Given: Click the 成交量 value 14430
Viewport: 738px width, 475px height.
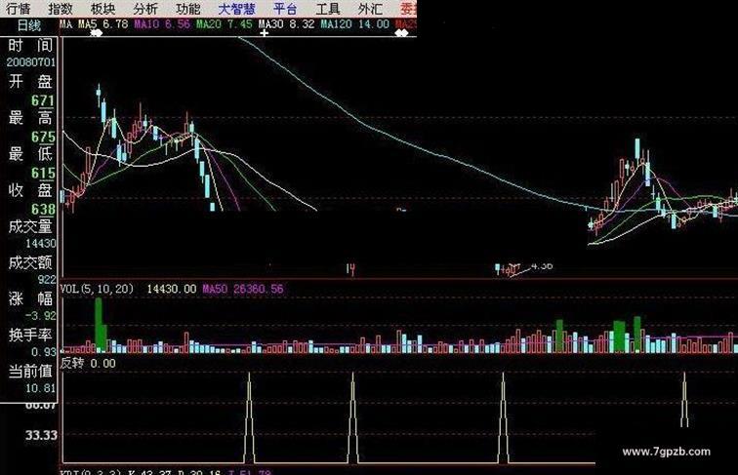Looking at the screenshot, I should 40,243.
